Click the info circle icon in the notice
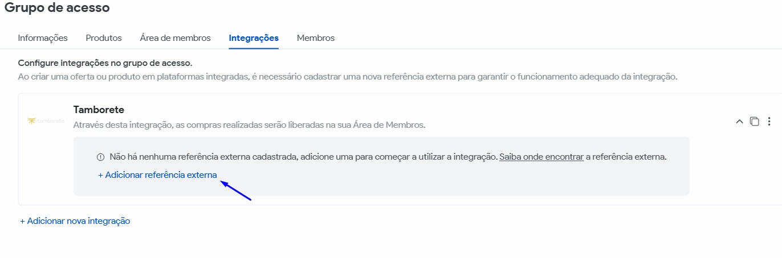This screenshot has width=782, height=258. point(100,157)
